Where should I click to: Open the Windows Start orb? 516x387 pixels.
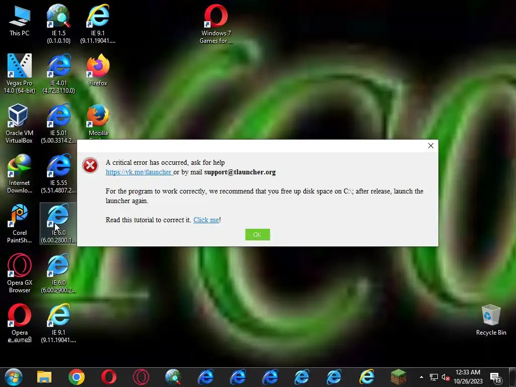[x=13, y=377]
